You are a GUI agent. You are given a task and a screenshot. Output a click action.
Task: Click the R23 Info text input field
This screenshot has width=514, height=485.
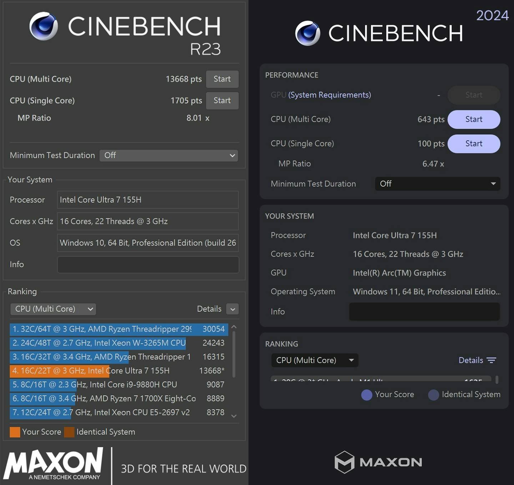pyautogui.click(x=148, y=264)
